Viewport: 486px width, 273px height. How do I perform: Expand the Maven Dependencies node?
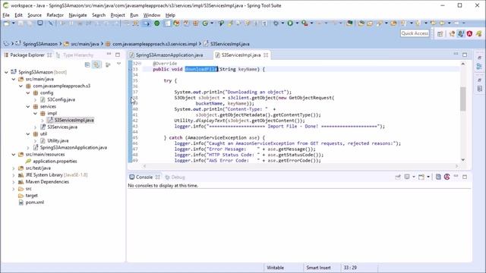coord(14,182)
